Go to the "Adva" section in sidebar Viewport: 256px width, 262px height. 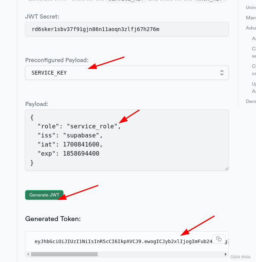pos(251,28)
